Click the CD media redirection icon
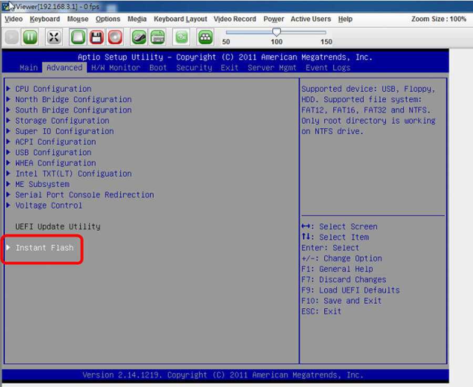473x387 pixels. (x=115, y=37)
